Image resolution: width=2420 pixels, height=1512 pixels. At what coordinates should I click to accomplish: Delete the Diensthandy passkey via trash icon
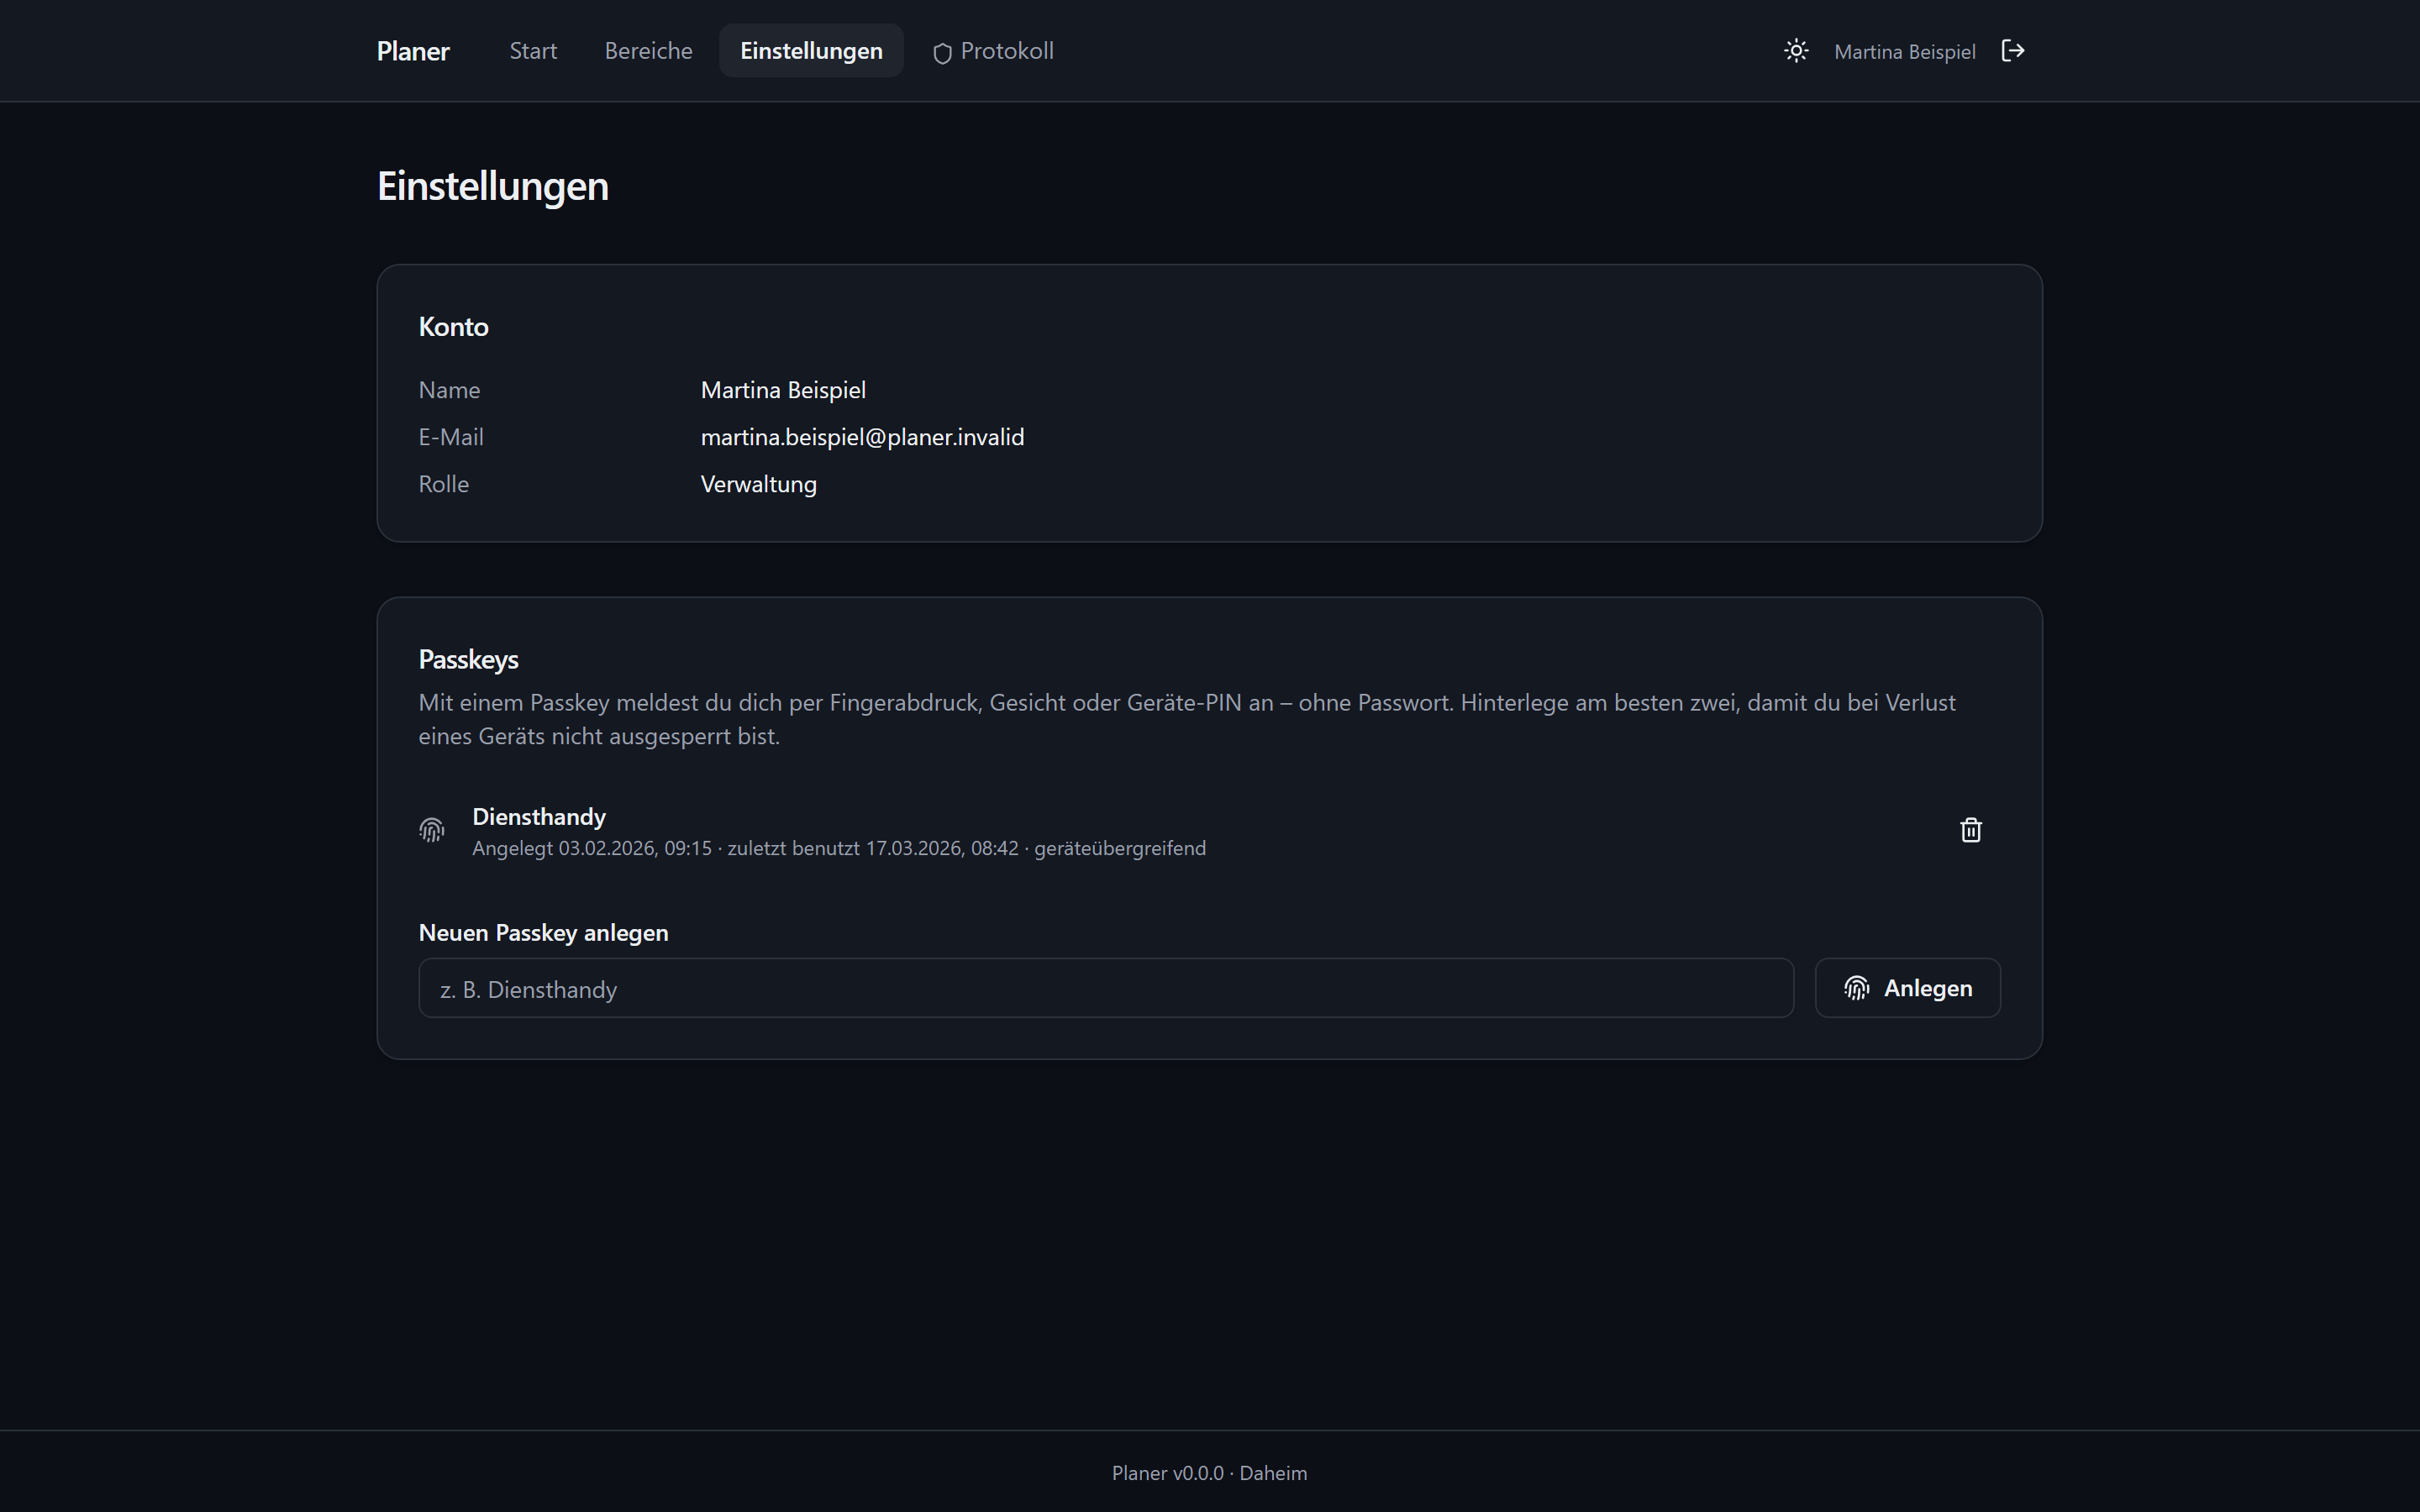(x=1971, y=830)
